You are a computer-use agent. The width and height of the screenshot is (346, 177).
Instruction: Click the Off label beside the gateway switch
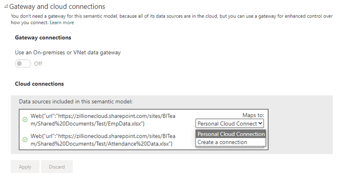click(x=38, y=64)
